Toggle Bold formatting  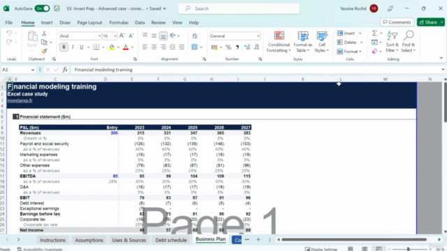[64, 47]
